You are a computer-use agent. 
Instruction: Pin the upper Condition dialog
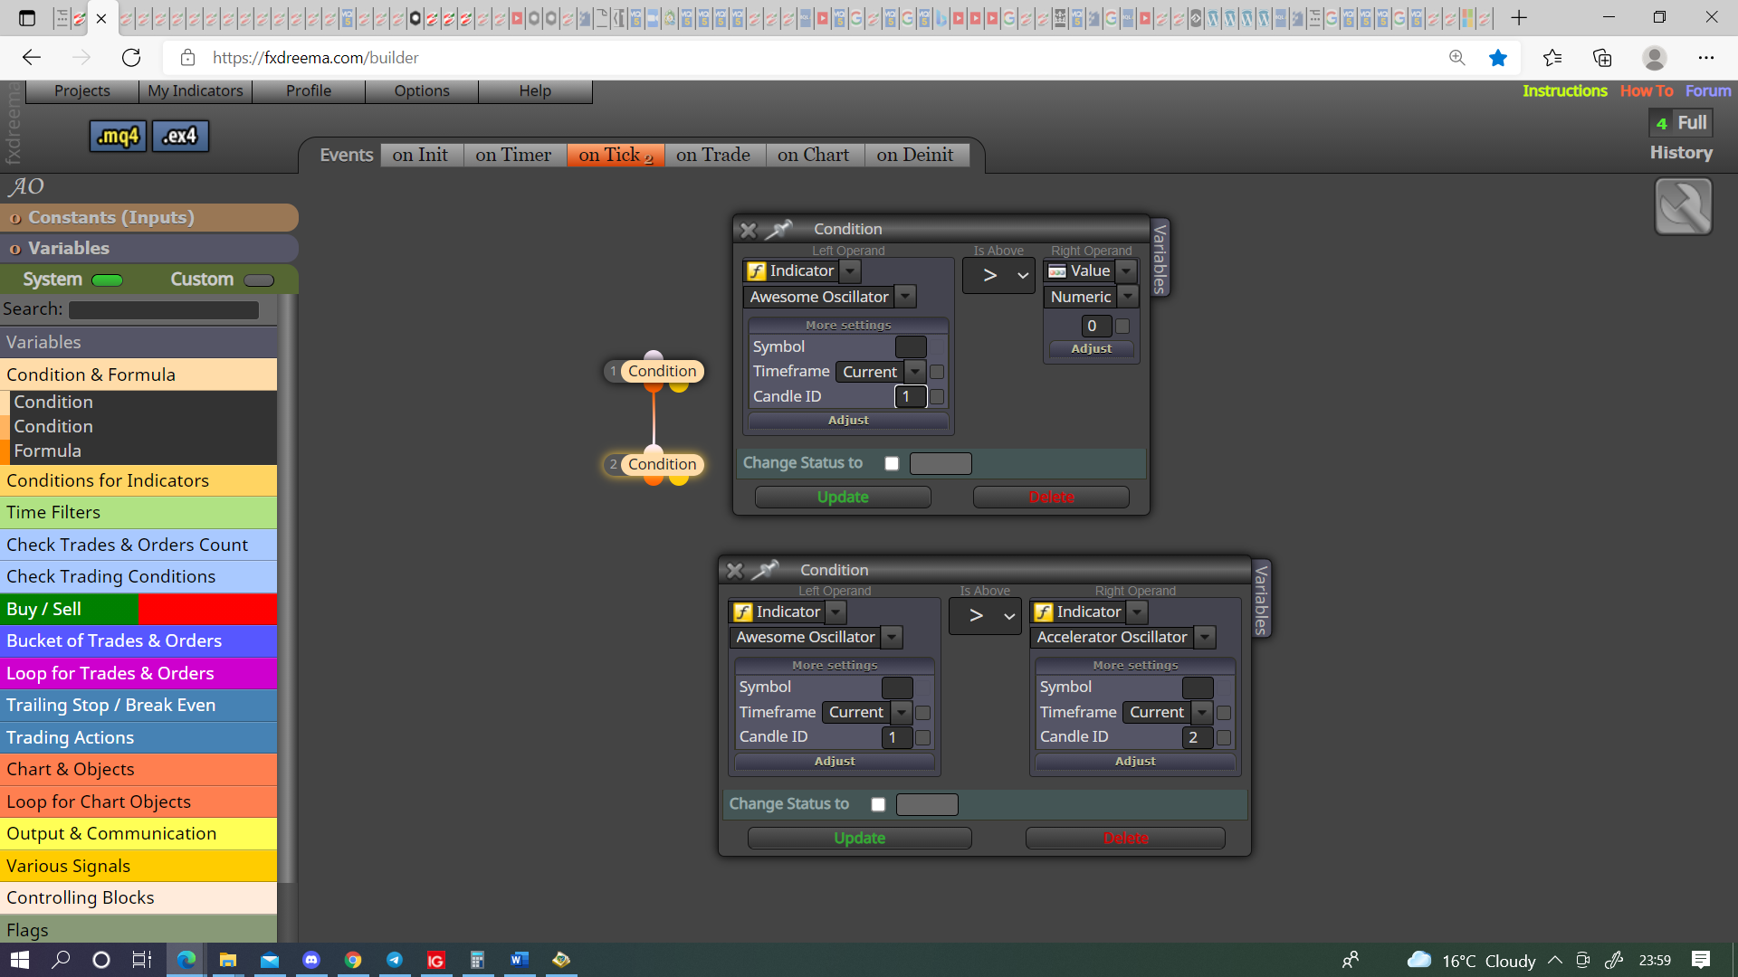click(778, 229)
